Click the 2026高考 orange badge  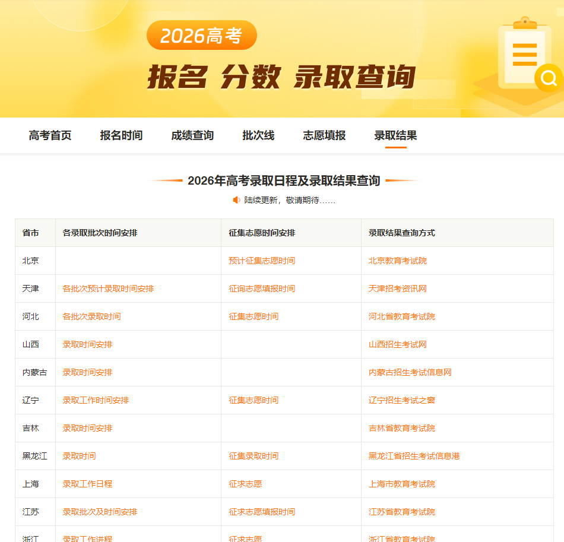click(x=202, y=35)
